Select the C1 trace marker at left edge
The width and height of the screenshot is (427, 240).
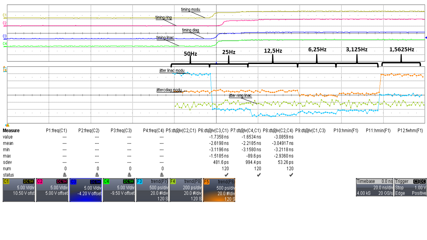click(x=5, y=15)
